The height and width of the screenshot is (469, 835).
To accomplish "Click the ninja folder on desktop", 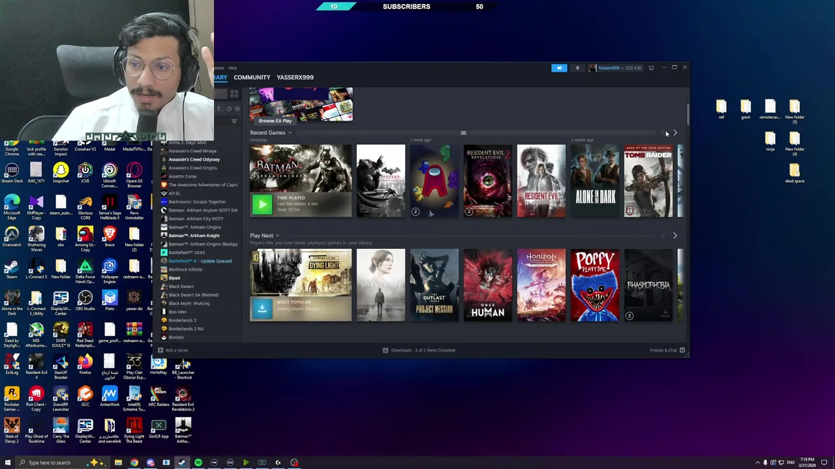I will pos(770,142).
